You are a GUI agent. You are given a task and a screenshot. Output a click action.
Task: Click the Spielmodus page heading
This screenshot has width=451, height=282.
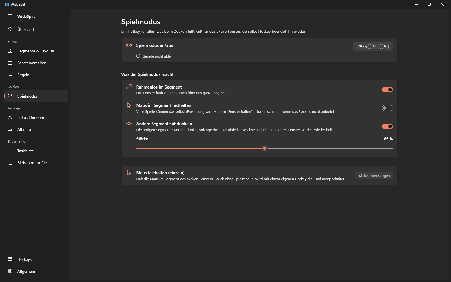point(141,22)
